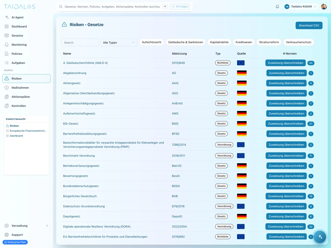The image size is (331, 248).
Task: Click Zuweisung überschreiben for EU-Barrierefreiheitsrichtlinie
Action: coord(287,237)
